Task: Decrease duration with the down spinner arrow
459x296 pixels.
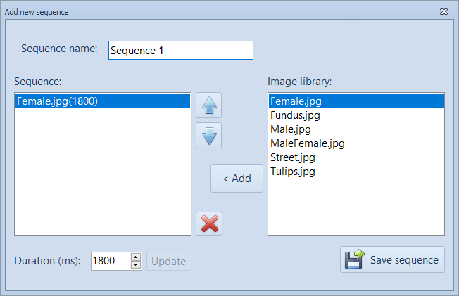Action: [136, 265]
